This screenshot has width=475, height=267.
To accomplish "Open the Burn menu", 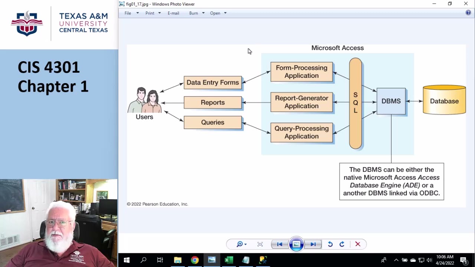I will (x=193, y=13).
